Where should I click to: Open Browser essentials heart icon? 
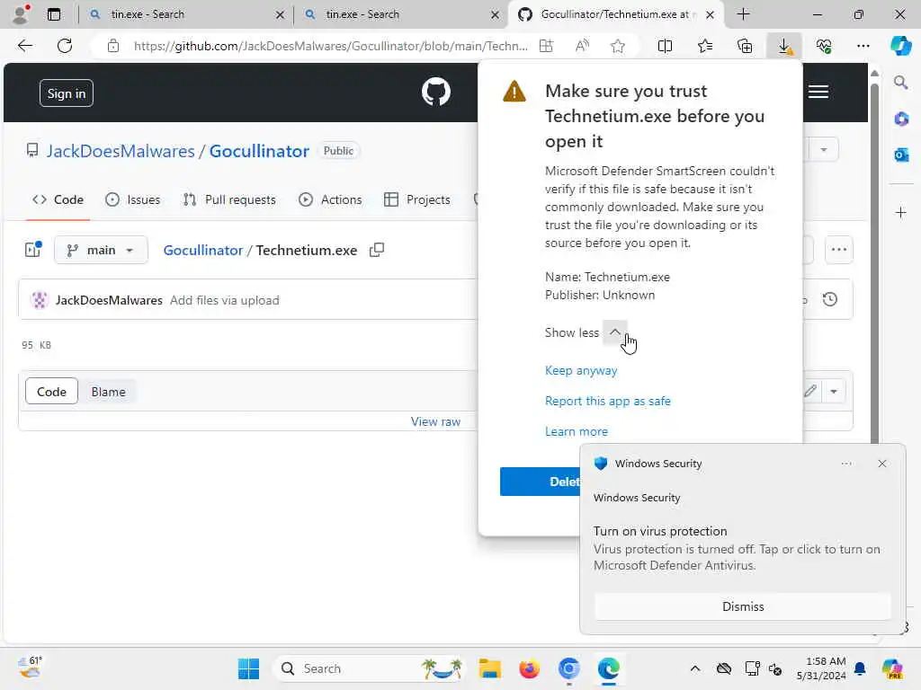[x=824, y=46]
